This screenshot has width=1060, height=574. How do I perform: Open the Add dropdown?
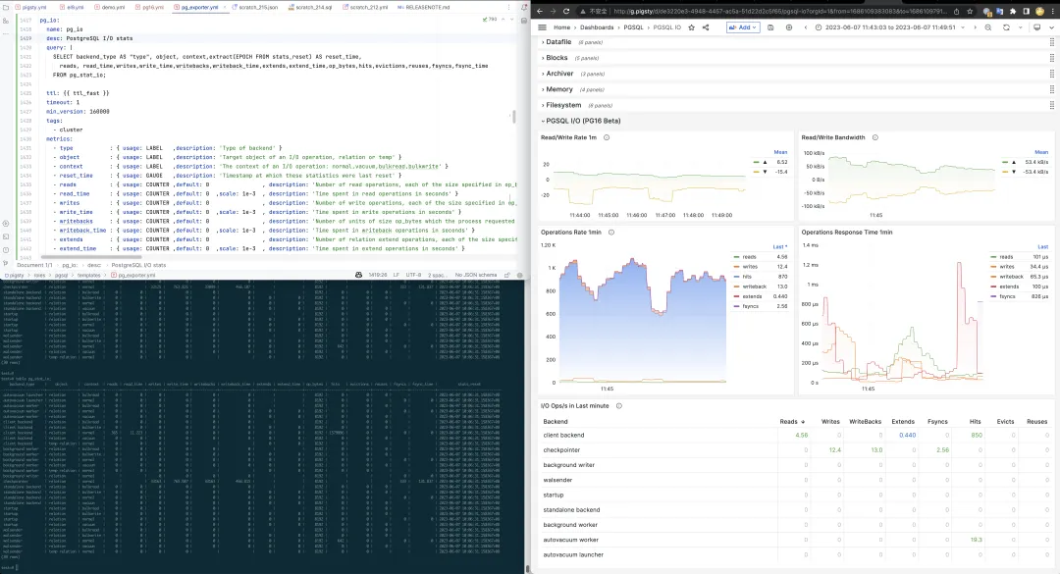[x=742, y=27]
